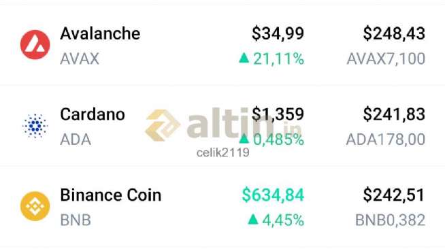Click the AVAX7,100 holdings amount
Image resolution: width=445 pixels, height=249 pixels.
[386, 59]
